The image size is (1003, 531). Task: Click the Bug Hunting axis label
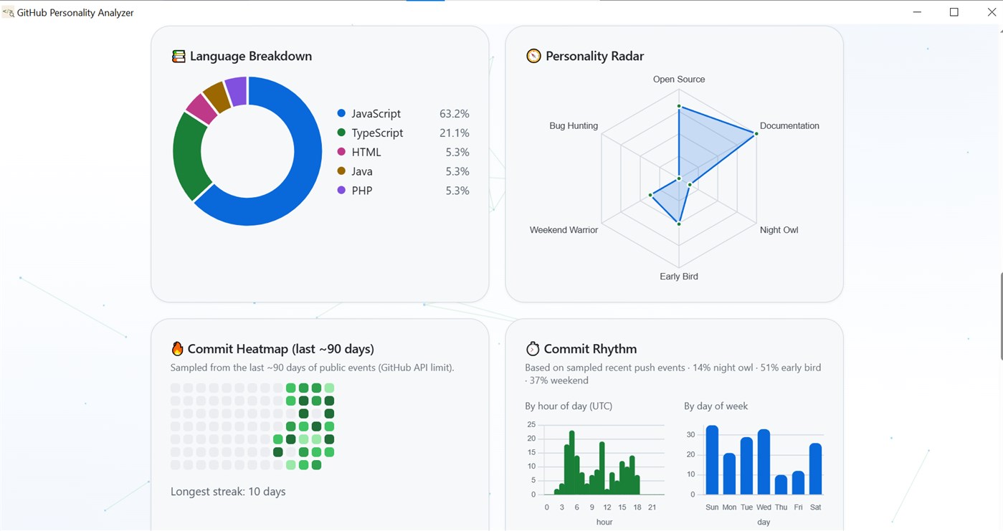point(574,125)
